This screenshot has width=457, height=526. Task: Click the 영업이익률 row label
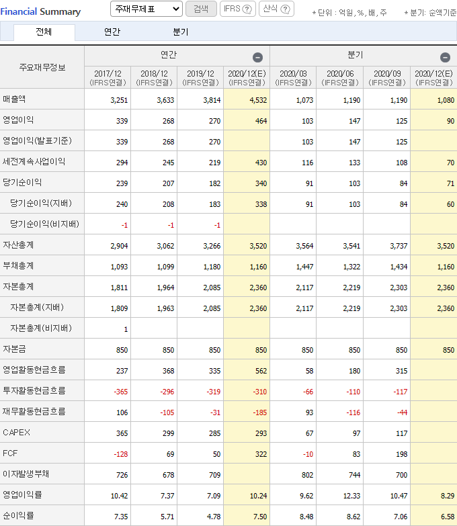22,495
